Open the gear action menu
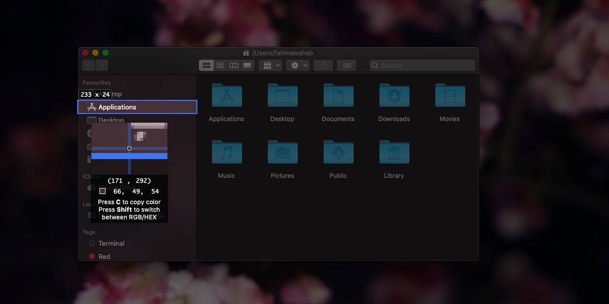Screen dimensions: 609x304 pyautogui.click(x=298, y=65)
